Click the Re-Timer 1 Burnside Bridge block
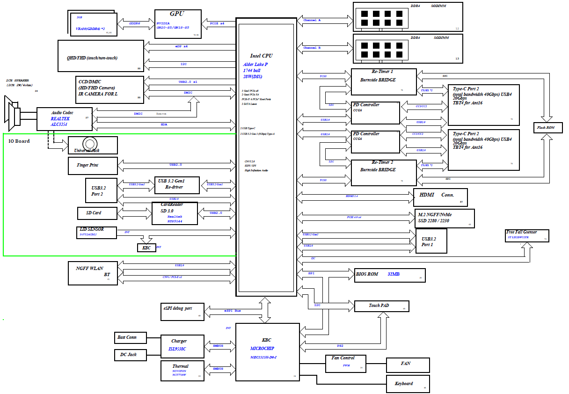 [383, 82]
